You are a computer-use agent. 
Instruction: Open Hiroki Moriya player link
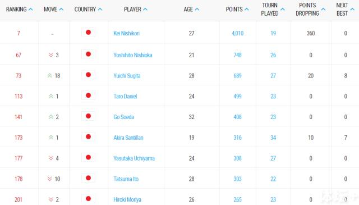(x=127, y=199)
